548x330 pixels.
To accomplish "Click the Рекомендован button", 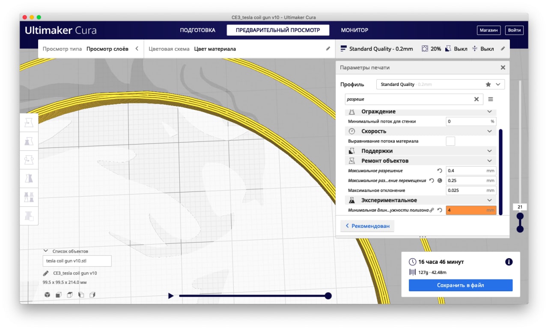I will (367, 226).
